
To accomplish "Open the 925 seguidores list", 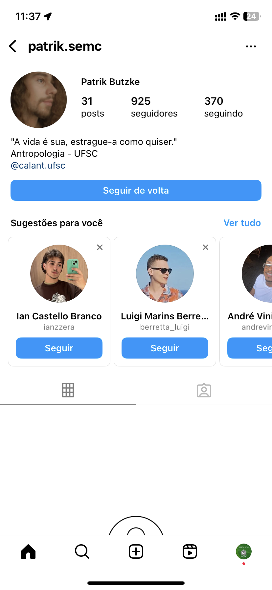I will (x=154, y=107).
